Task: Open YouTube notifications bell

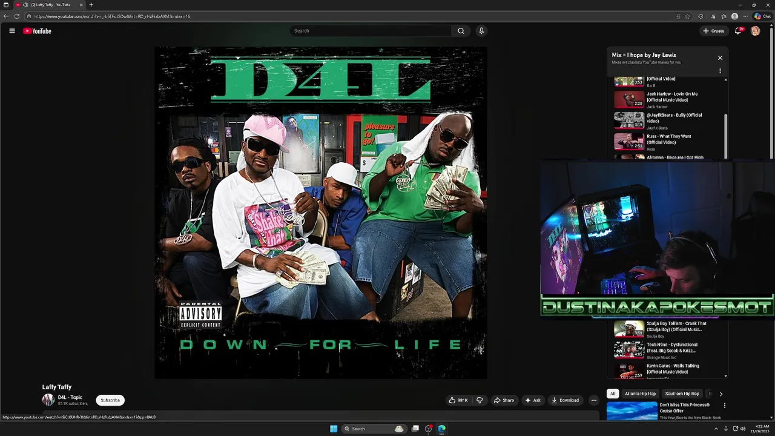Action: coord(738,31)
